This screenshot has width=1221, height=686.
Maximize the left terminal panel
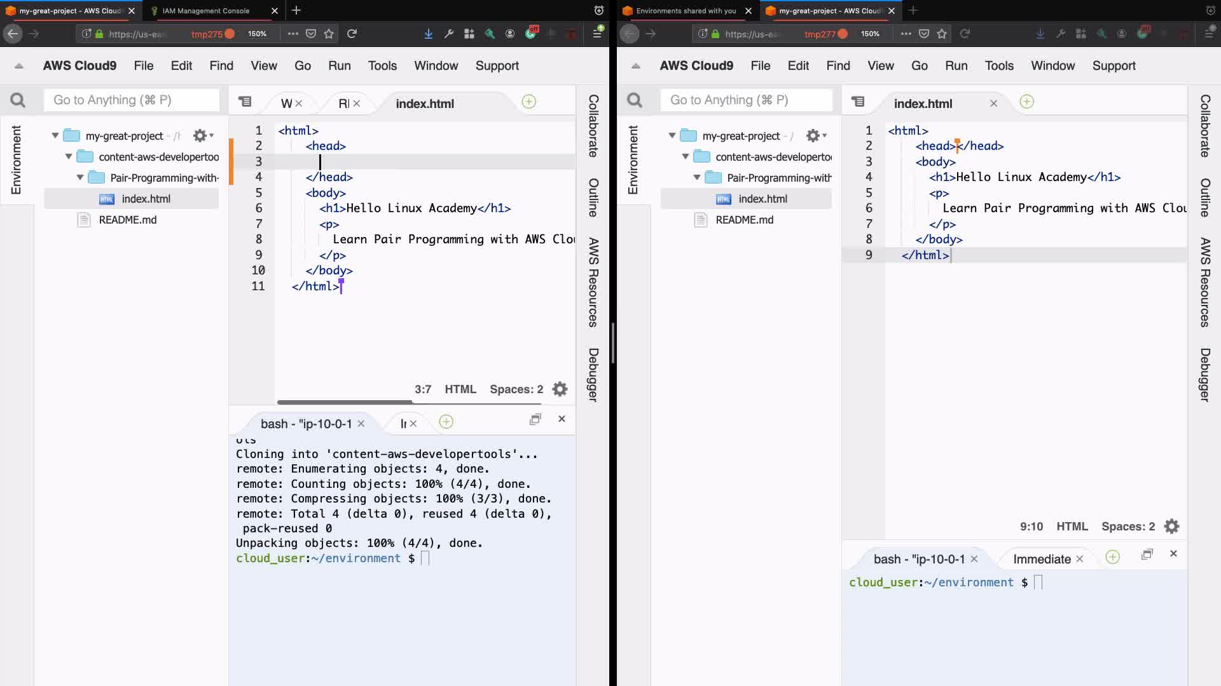535,419
